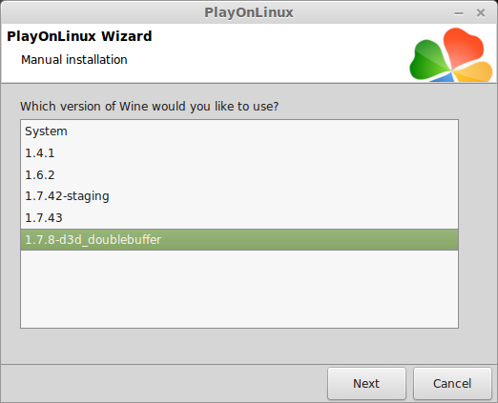The height and width of the screenshot is (403, 498).
Task: Minimize the PlayOnLinux window
Action: (459, 13)
